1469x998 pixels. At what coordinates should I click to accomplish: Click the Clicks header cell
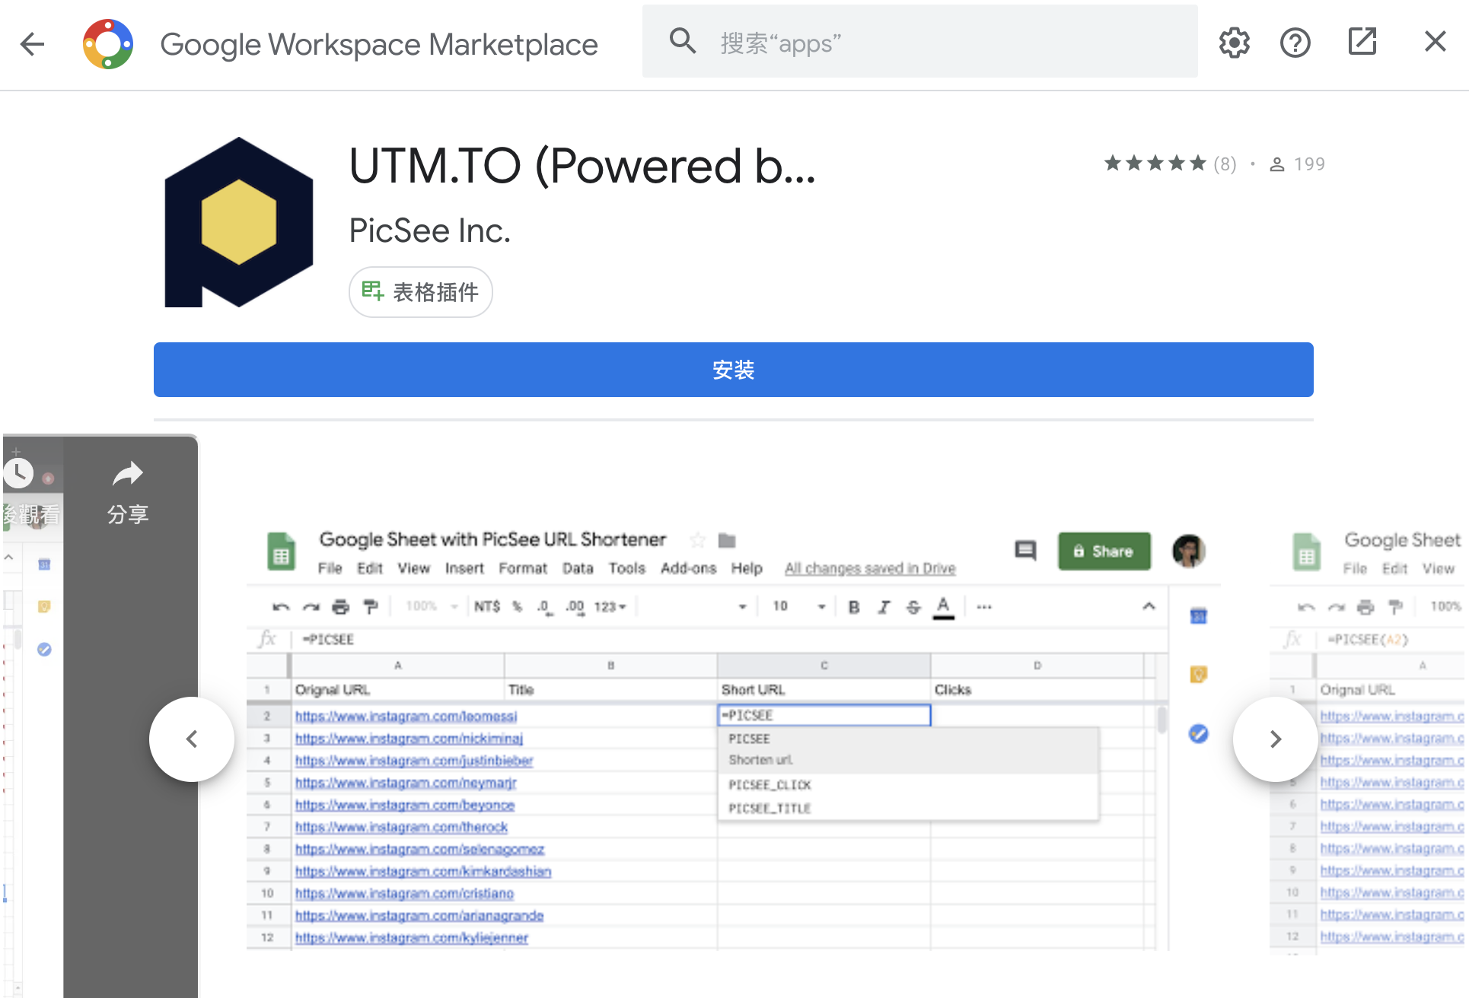click(1037, 690)
